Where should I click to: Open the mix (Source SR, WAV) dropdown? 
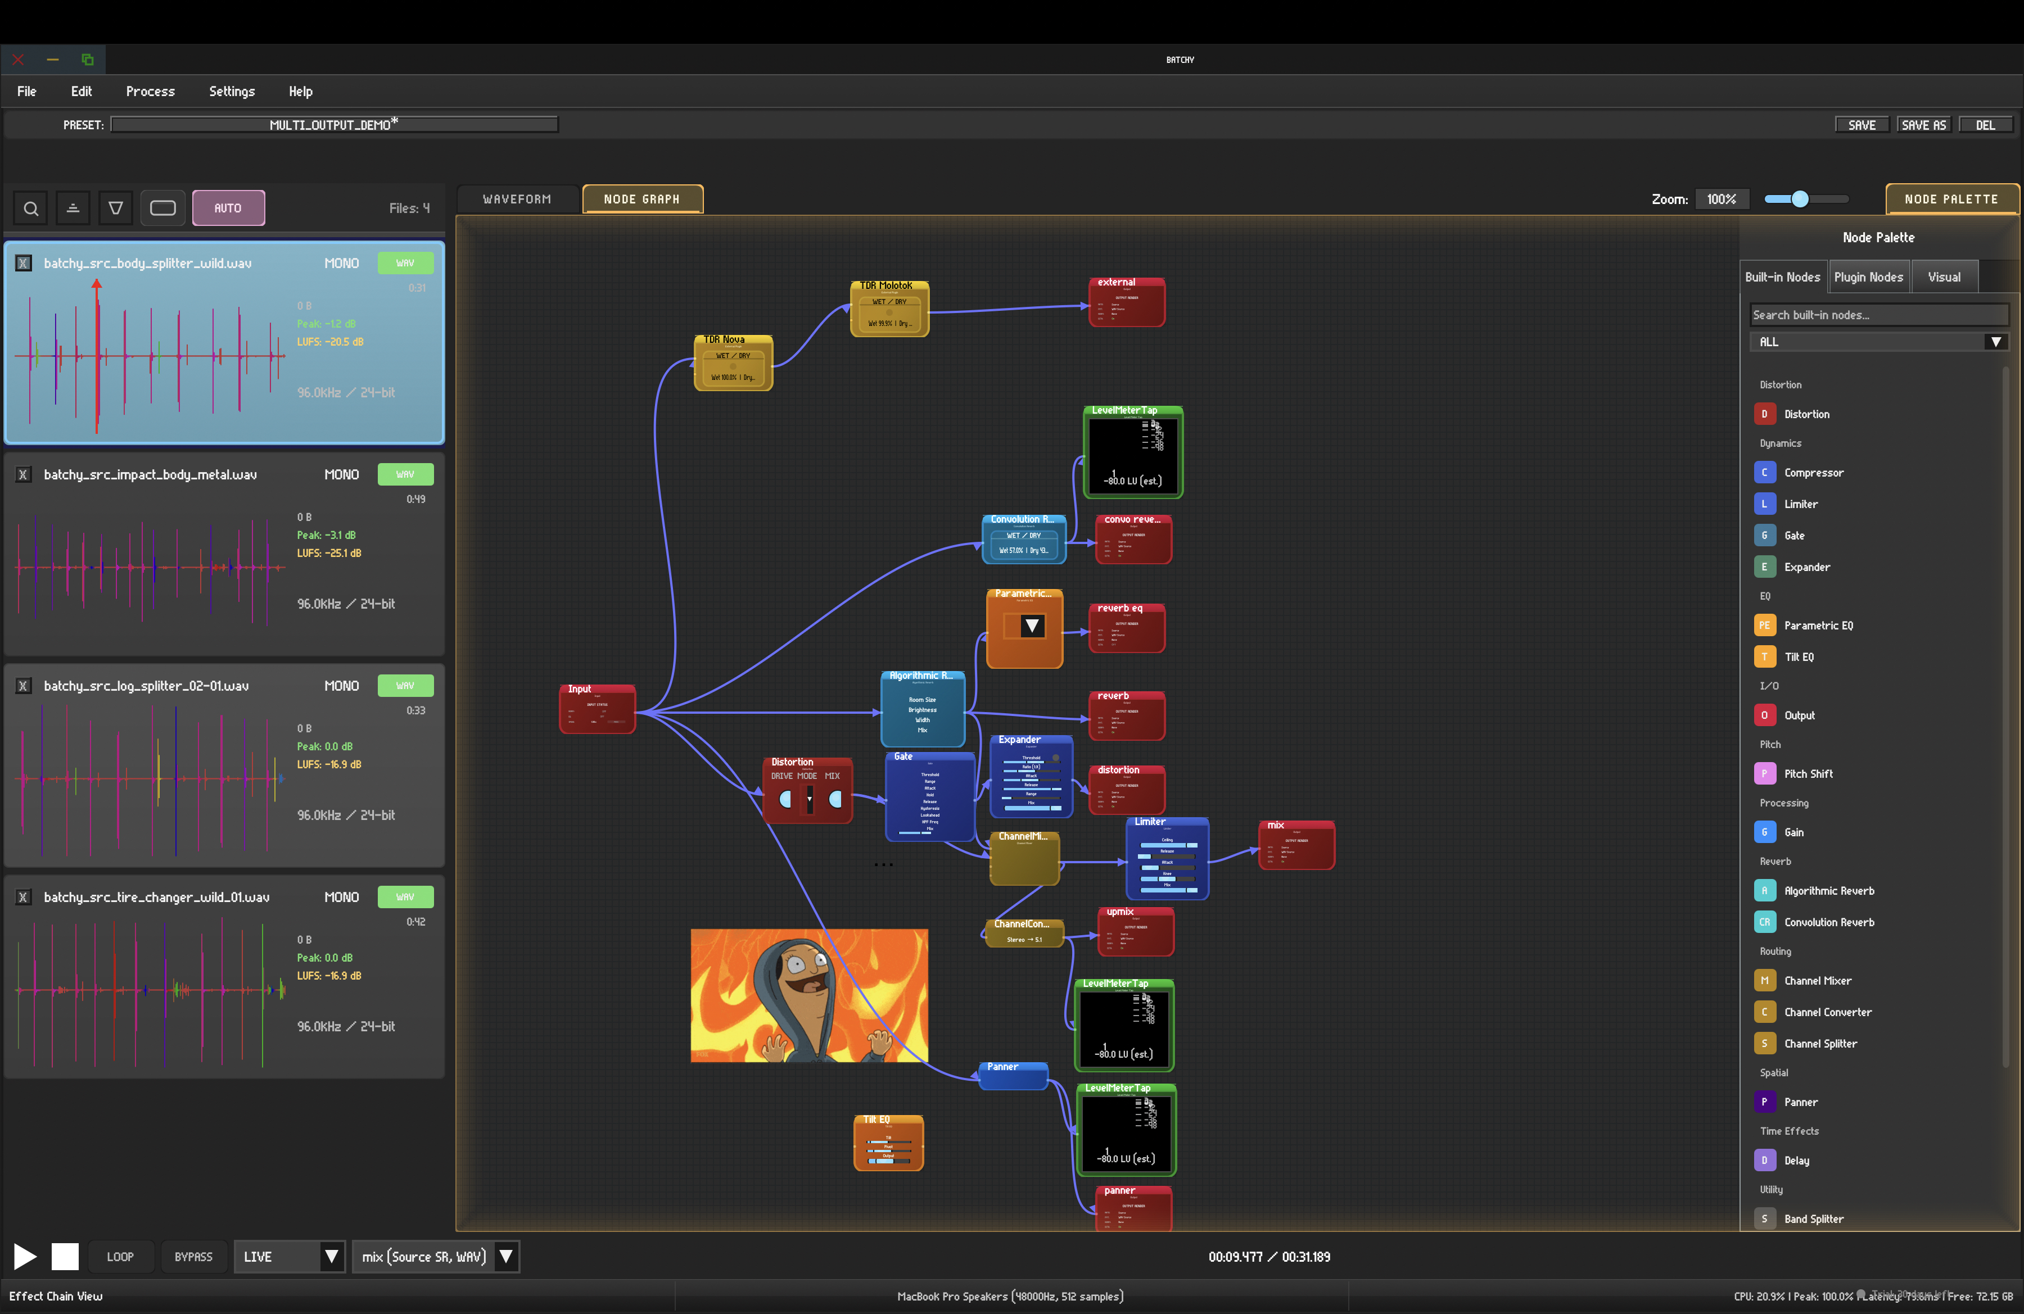[507, 1256]
